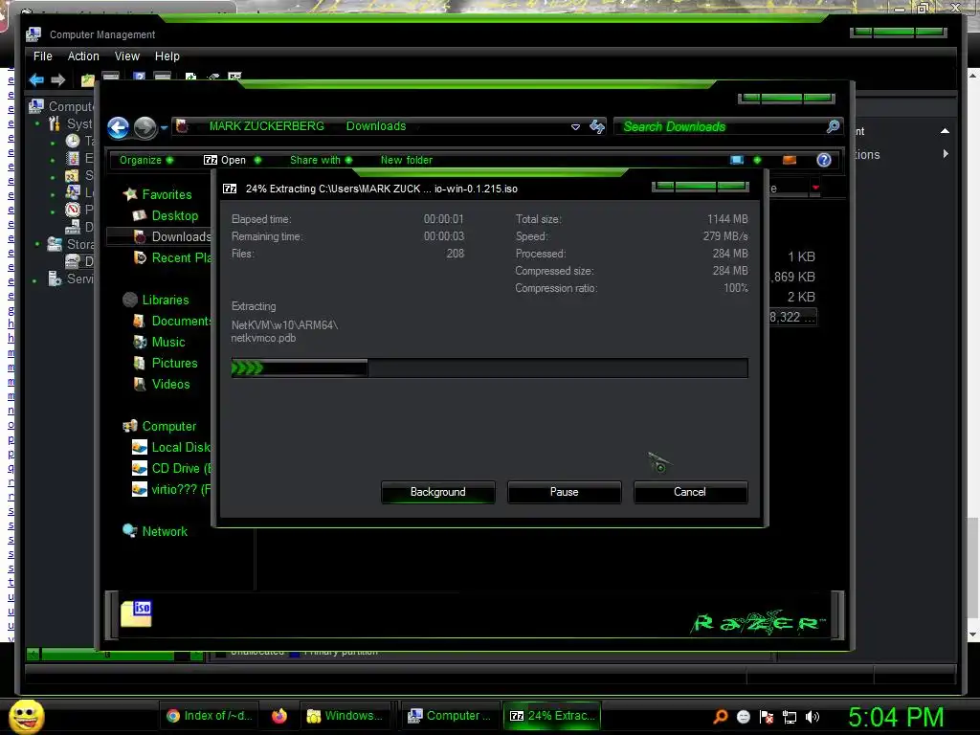The image size is (980, 735).
Task: Select Recent Places in the navigation pane
Action: point(172,257)
